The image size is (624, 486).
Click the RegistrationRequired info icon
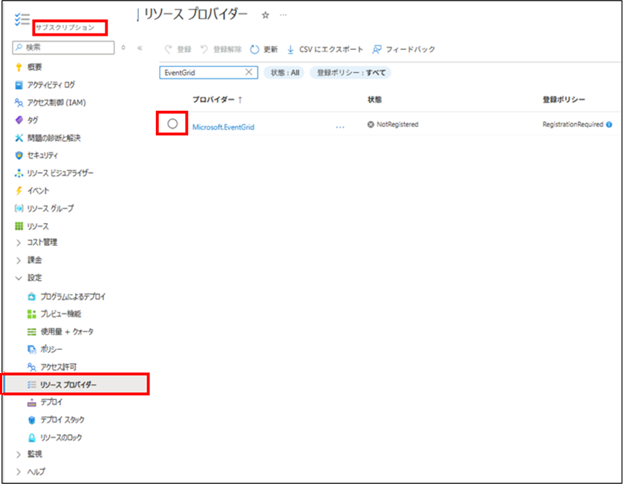[x=609, y=125]
